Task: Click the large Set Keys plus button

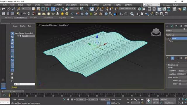Action: pyautogui.click(x=148, y=101)
